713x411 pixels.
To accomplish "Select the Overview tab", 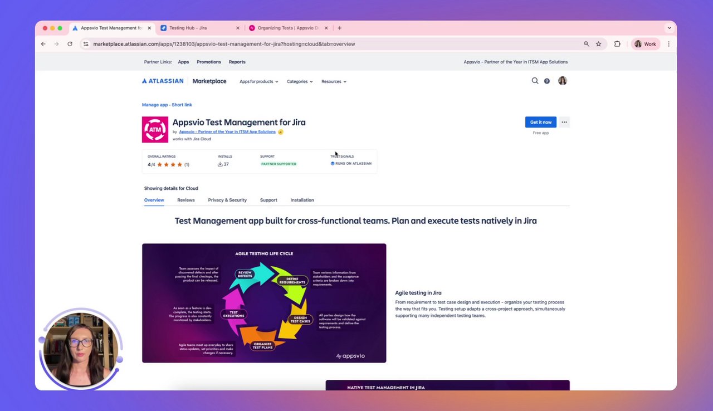I will coord(154,200).
